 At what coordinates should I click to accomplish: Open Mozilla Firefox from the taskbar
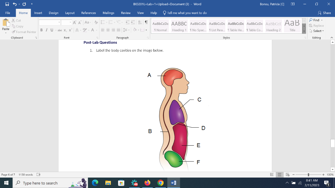pos(147,183)
